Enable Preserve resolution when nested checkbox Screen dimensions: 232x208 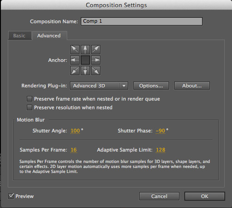30,107
